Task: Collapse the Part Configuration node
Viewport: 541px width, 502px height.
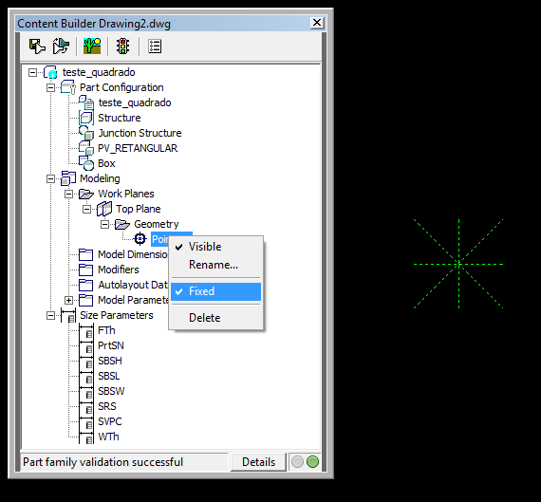Action: 50,87
